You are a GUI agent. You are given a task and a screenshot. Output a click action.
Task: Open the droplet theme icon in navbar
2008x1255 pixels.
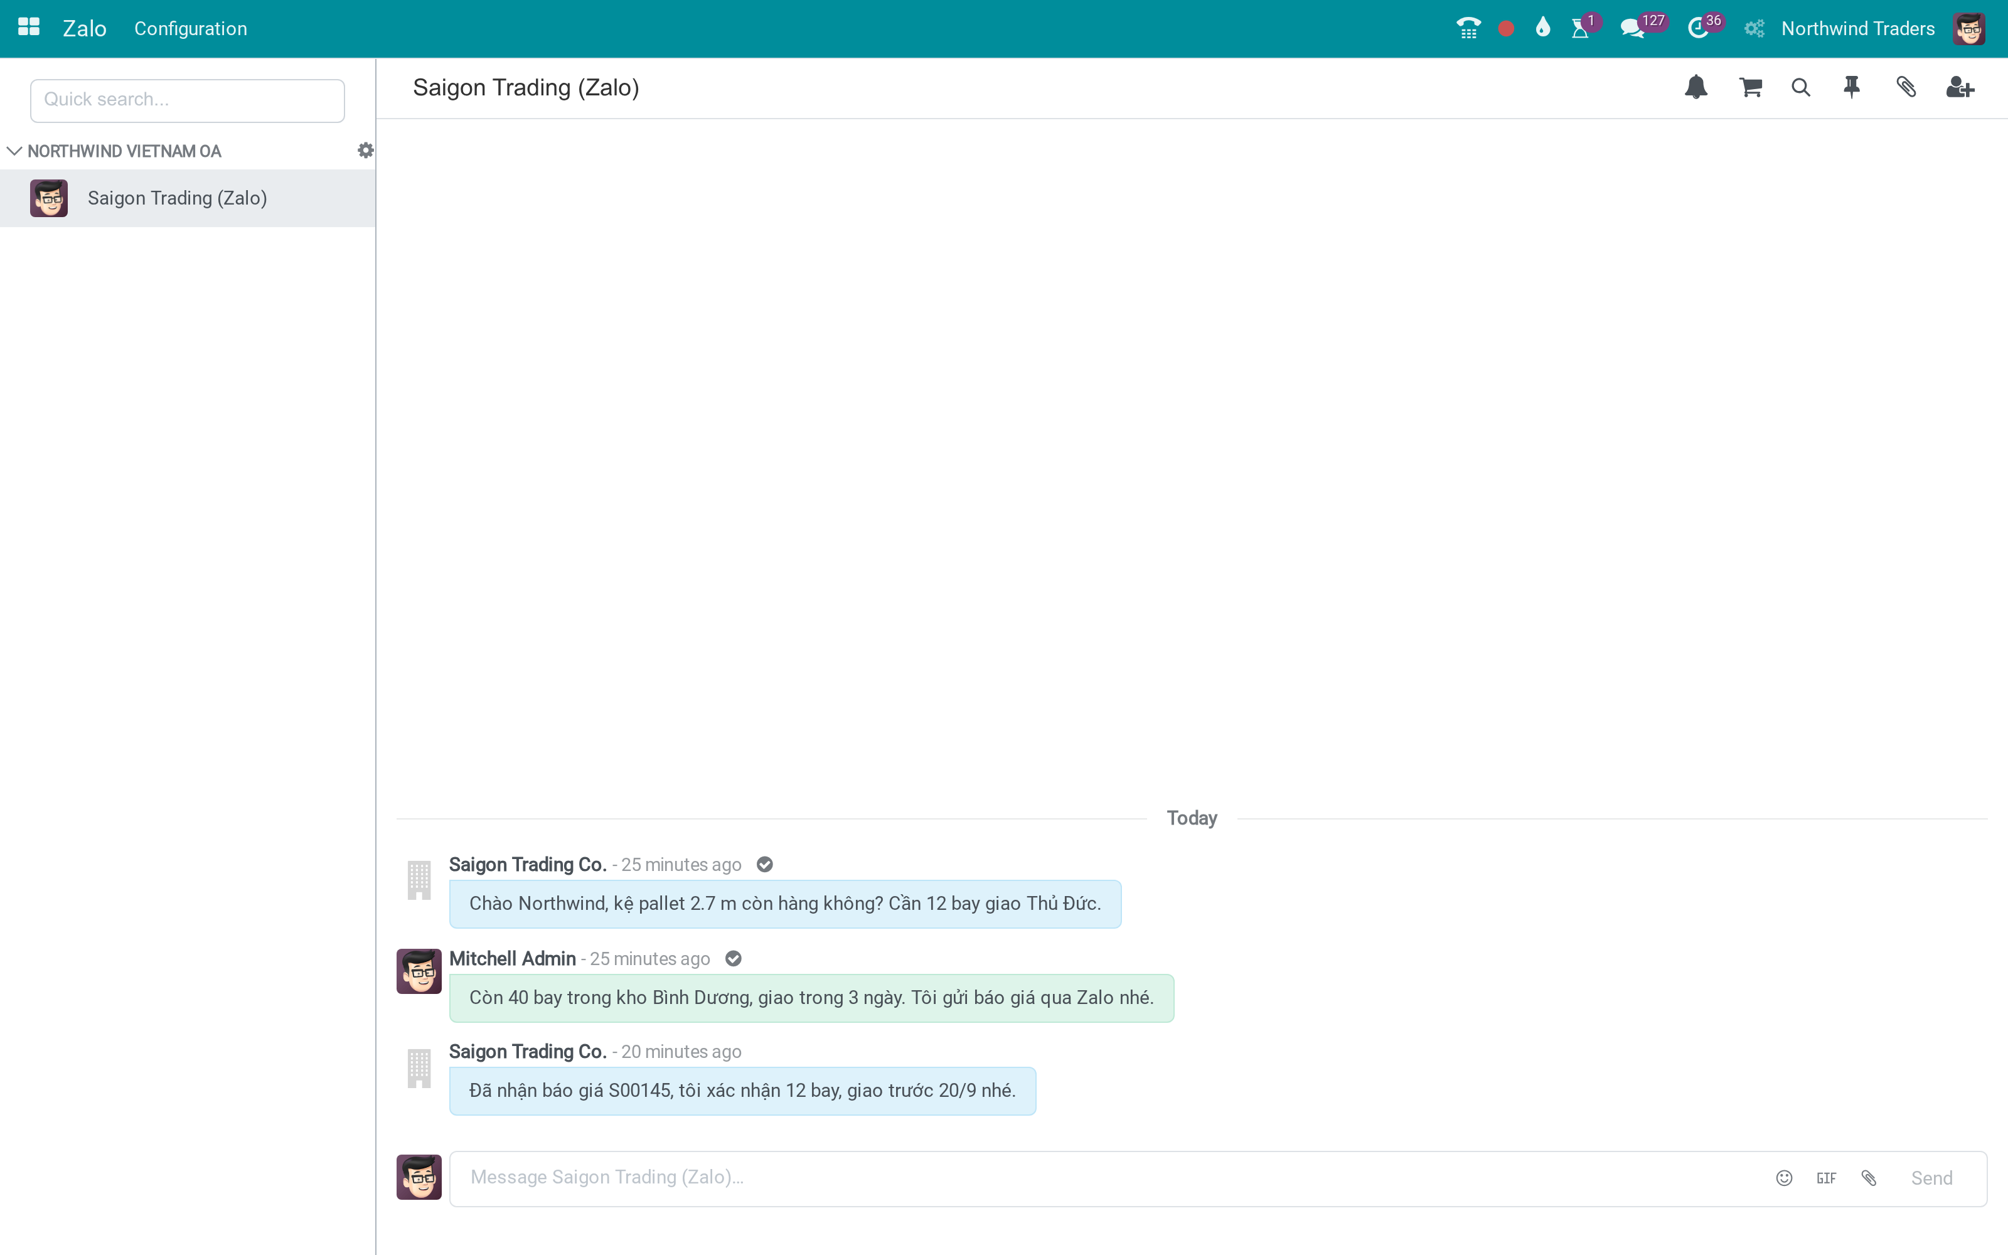pos(1542,28)
